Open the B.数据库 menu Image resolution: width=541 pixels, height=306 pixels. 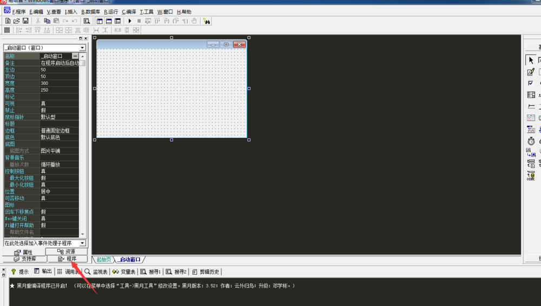pos(90,12)
